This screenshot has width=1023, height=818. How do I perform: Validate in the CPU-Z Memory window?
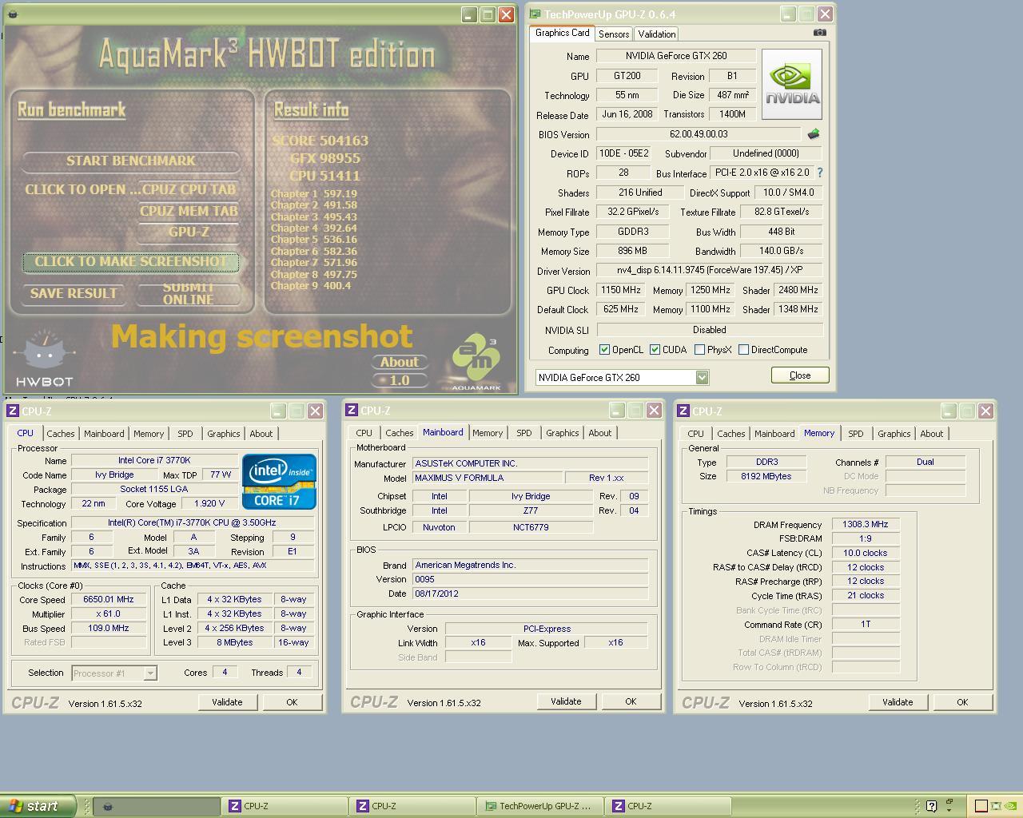coord(898,702)
